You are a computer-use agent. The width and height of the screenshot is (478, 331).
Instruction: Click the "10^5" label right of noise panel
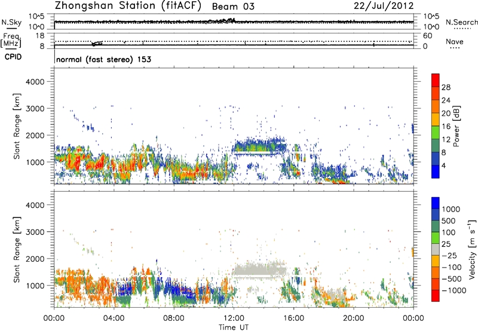431,17
